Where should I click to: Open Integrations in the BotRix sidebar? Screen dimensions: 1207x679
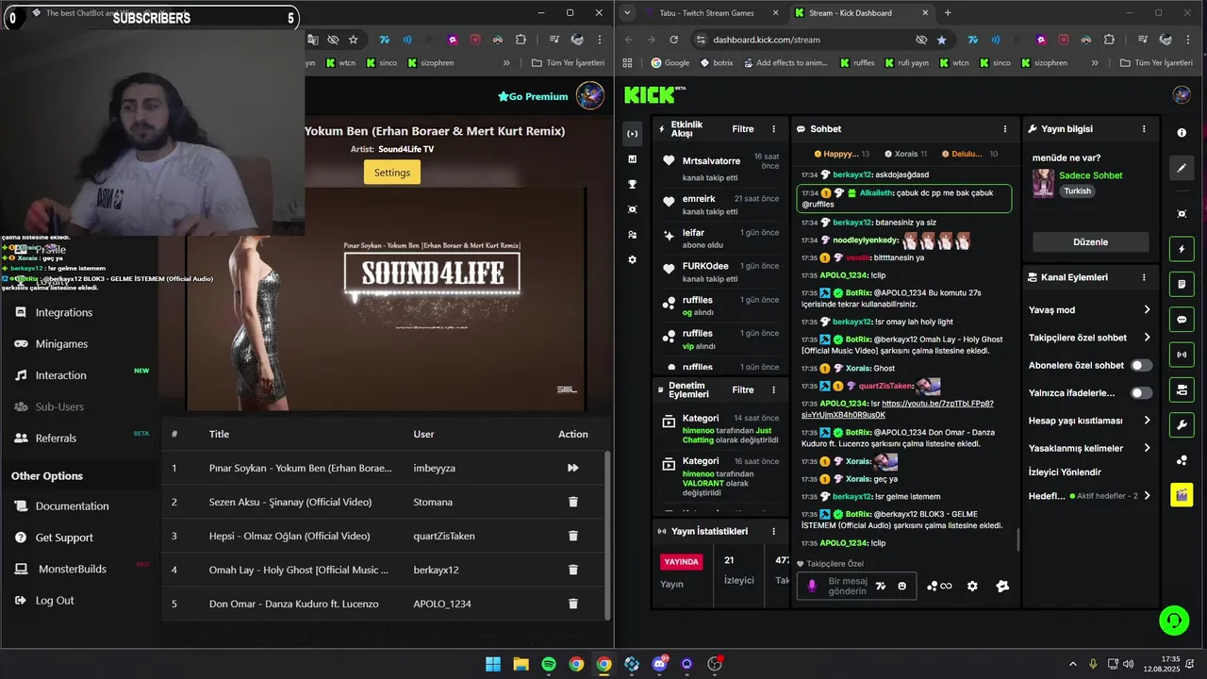coord(64,312)
